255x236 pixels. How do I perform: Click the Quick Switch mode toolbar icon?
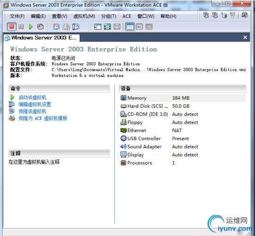click(x=107, y=27)
